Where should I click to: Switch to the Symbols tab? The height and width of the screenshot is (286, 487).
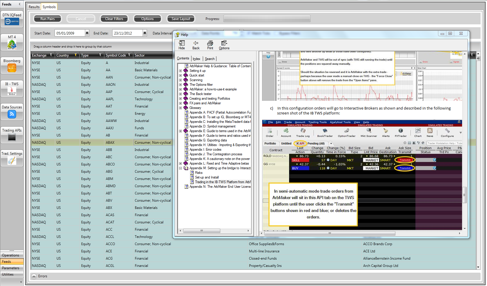pyautogui.click(x=49, y=7)
